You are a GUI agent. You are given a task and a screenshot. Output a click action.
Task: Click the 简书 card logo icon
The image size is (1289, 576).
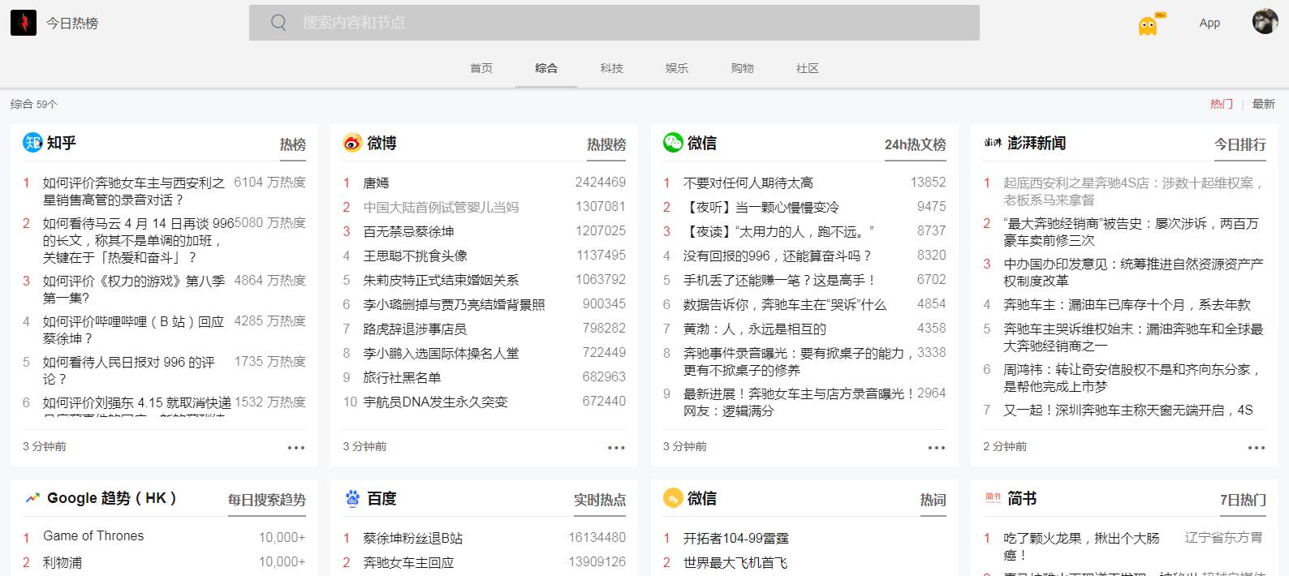pyautogui.click(x=993, y=498)
